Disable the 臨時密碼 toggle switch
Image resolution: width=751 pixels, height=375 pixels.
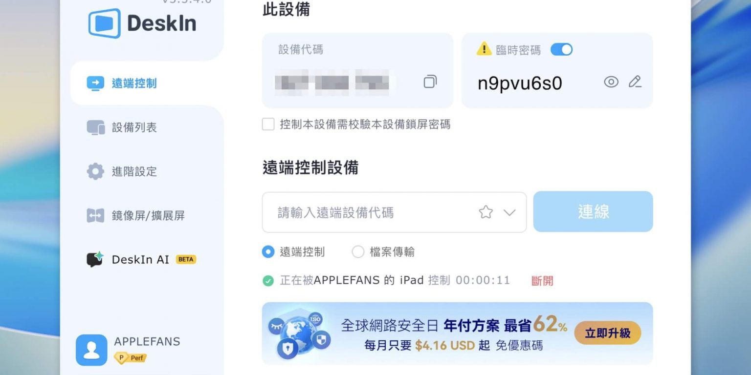pyautogui.click(x=561, y=49)
